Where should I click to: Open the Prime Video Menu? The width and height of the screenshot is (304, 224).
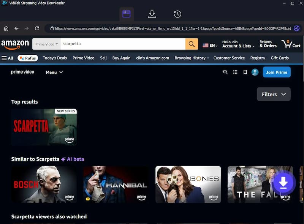(54, 72)
